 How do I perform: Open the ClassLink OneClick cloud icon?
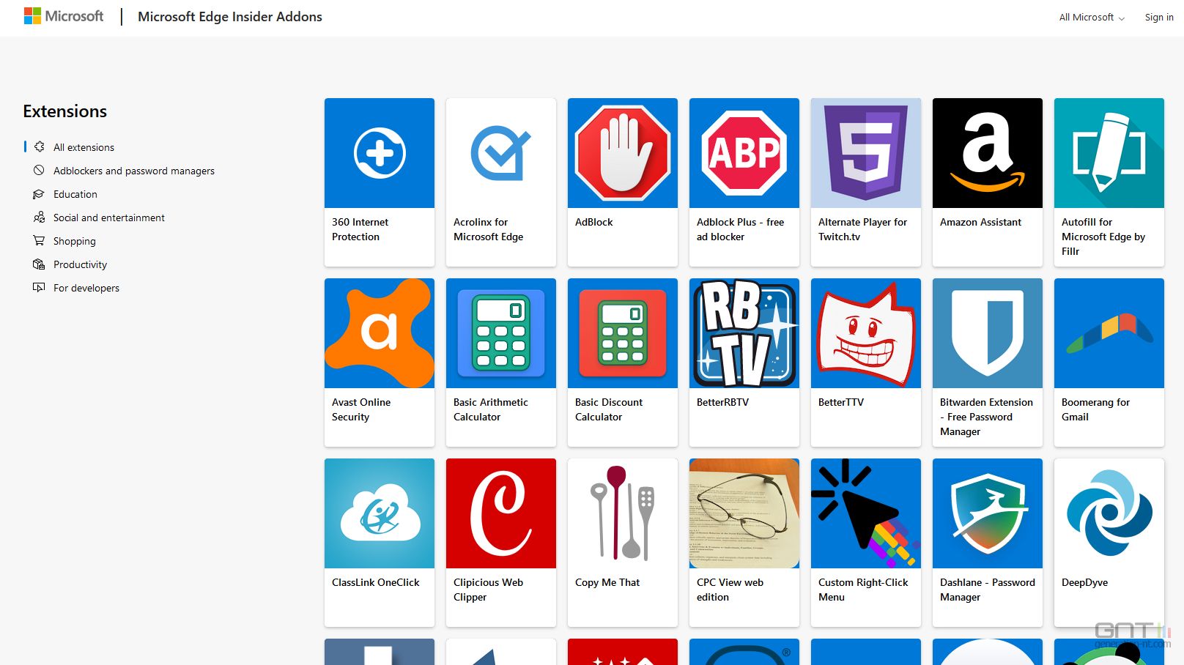click(x=380, y=513)
